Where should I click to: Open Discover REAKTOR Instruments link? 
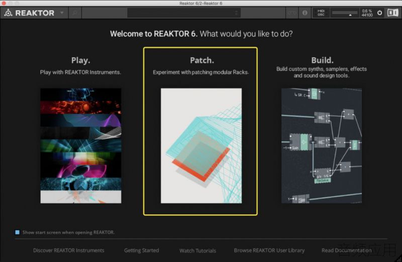tap(68, 250)
